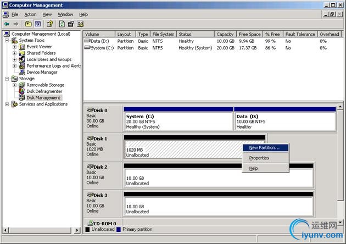Click the blue Primary partition legend swatch
Viewport: 346px width, 244px height.
tap(119, 229)
